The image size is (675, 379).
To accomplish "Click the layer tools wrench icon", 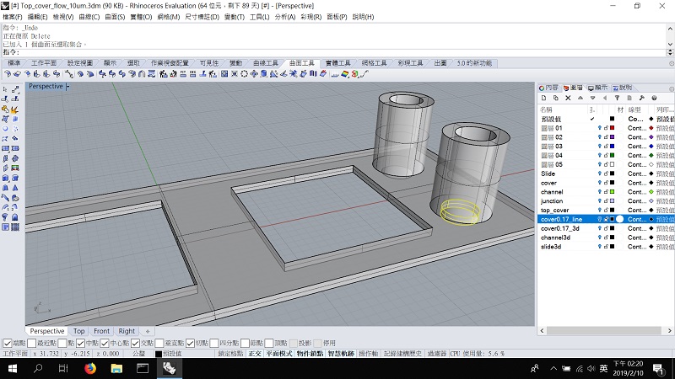I will [640, 99].
